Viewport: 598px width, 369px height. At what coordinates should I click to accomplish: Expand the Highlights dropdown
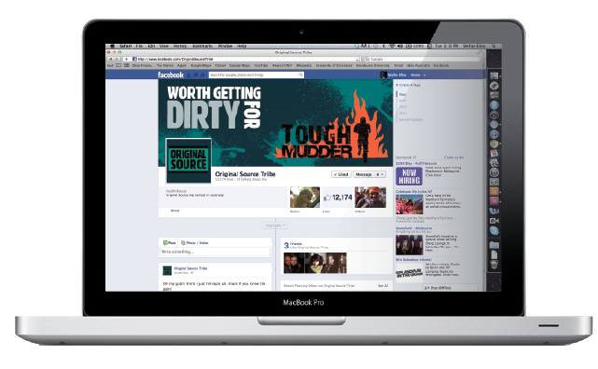click(x=275, y=225)
